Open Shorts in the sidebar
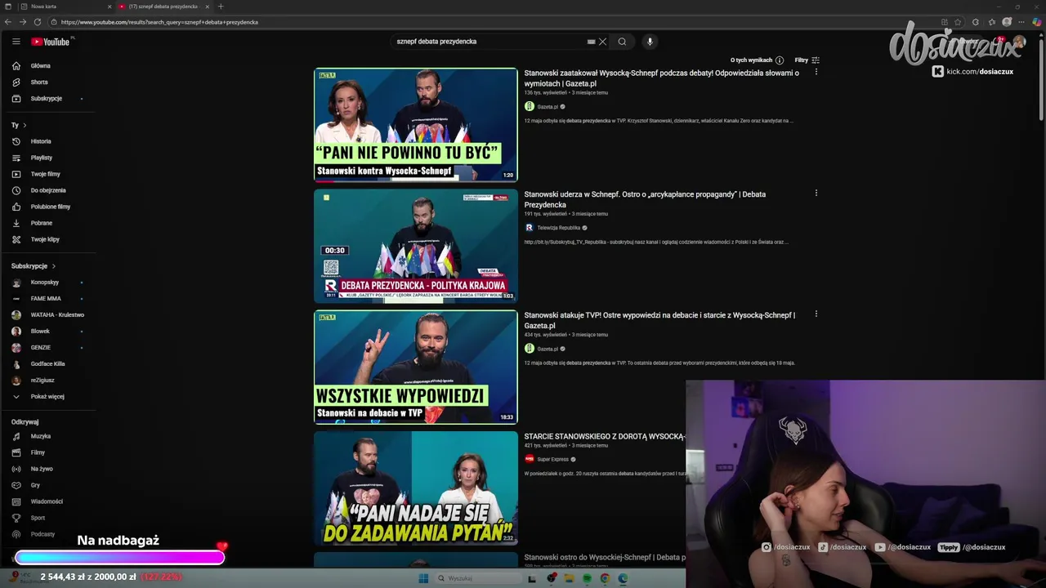 [x=39, y=82]
